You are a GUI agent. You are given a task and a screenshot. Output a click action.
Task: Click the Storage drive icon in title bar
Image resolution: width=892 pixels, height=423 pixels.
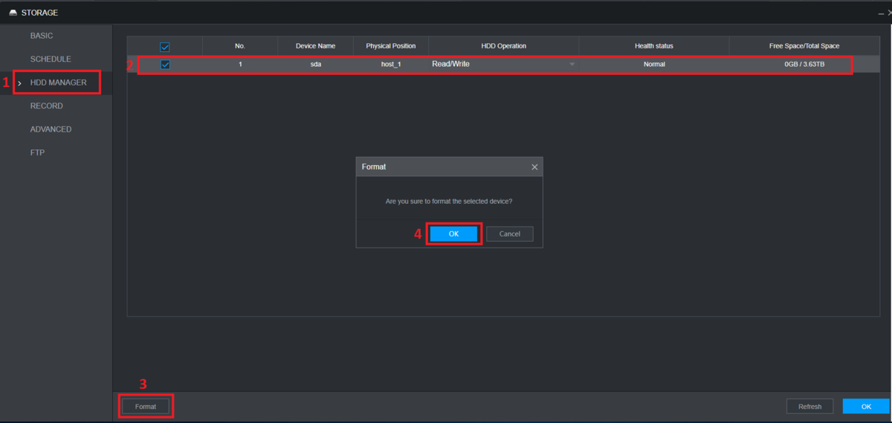[x=13, y=13]
